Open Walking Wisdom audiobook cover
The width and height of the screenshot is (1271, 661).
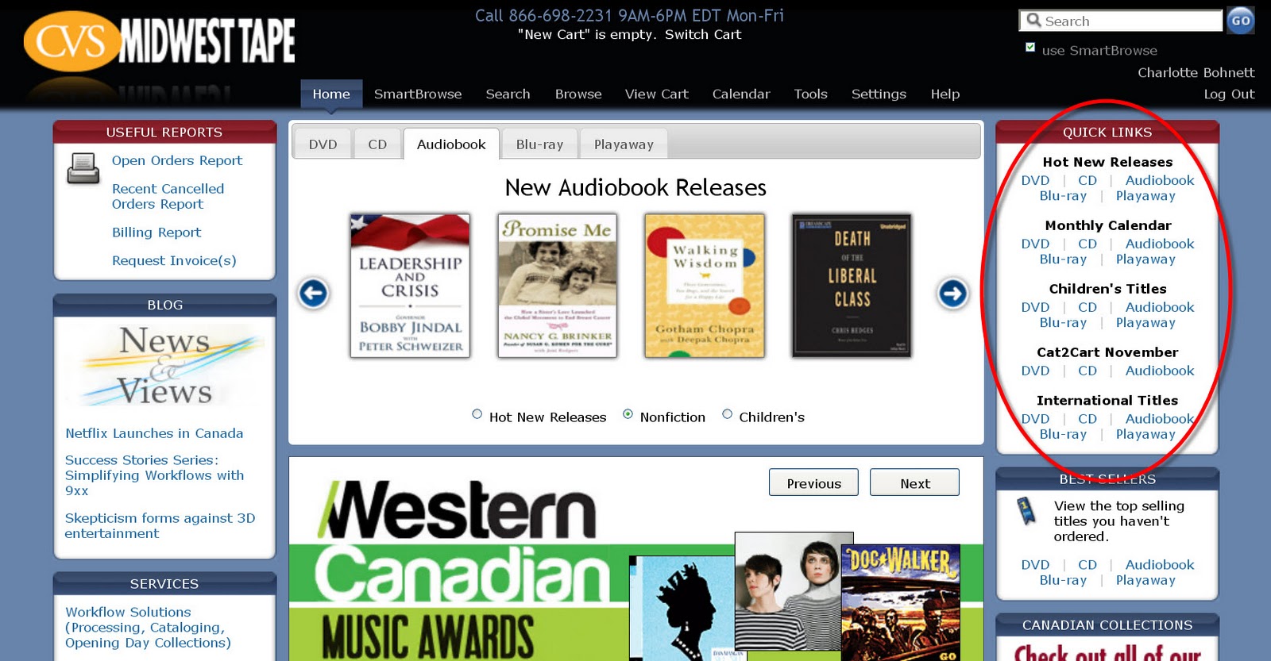[705, 286]
